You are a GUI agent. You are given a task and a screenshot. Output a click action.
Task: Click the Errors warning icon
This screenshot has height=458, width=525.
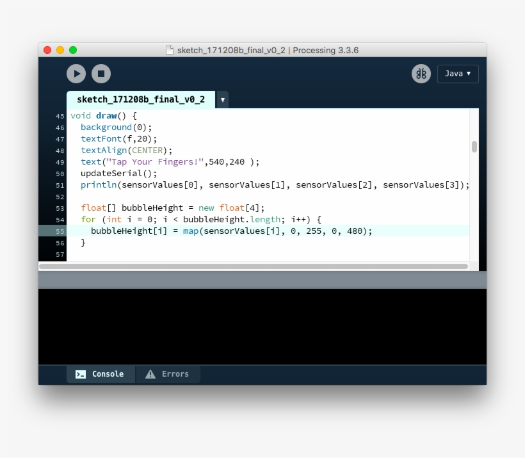point(149,373)
